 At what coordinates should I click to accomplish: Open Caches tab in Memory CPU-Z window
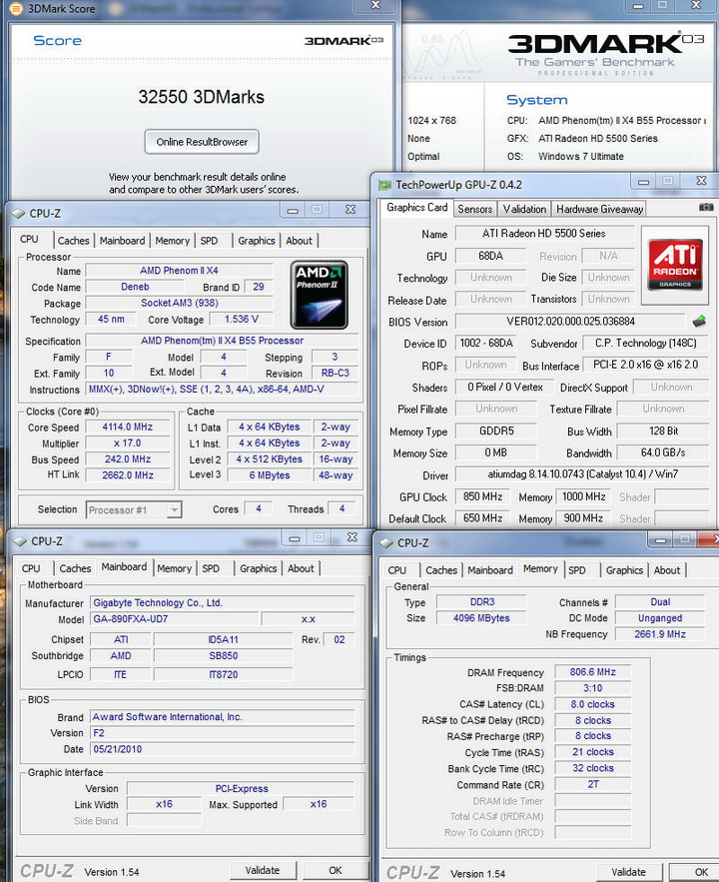tap(441, 570)
